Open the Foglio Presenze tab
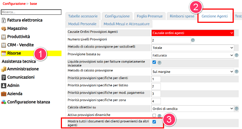Screen dimensions: 242x129 click(149, 16)
